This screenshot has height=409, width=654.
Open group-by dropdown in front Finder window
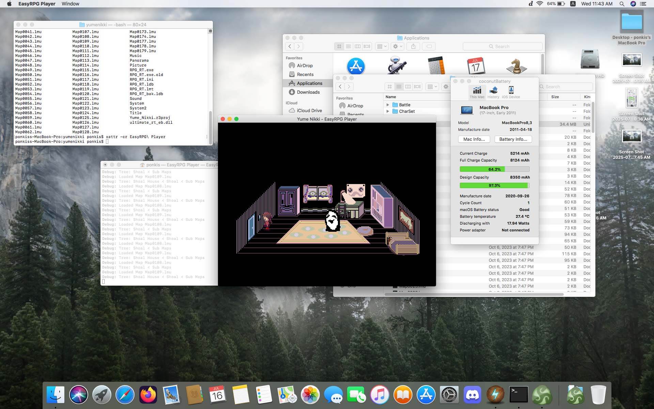[432, 87]
